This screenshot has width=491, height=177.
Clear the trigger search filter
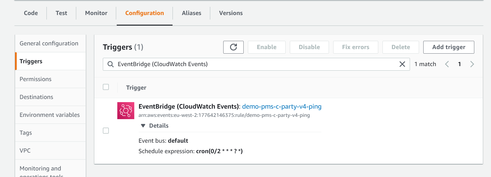point(402,64)
